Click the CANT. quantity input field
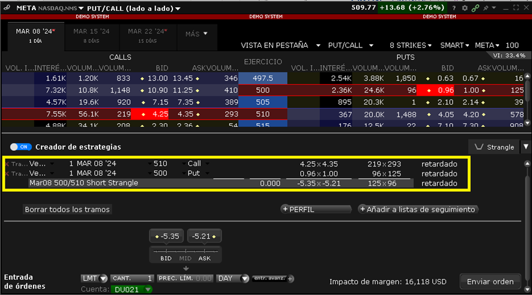 pos(131,279)
